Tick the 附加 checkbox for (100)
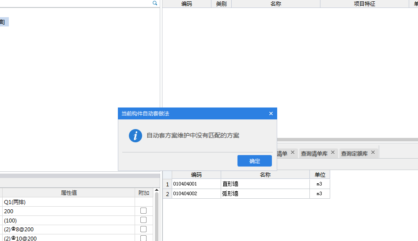Screen dimensions: 418x241 click(143, 220)
